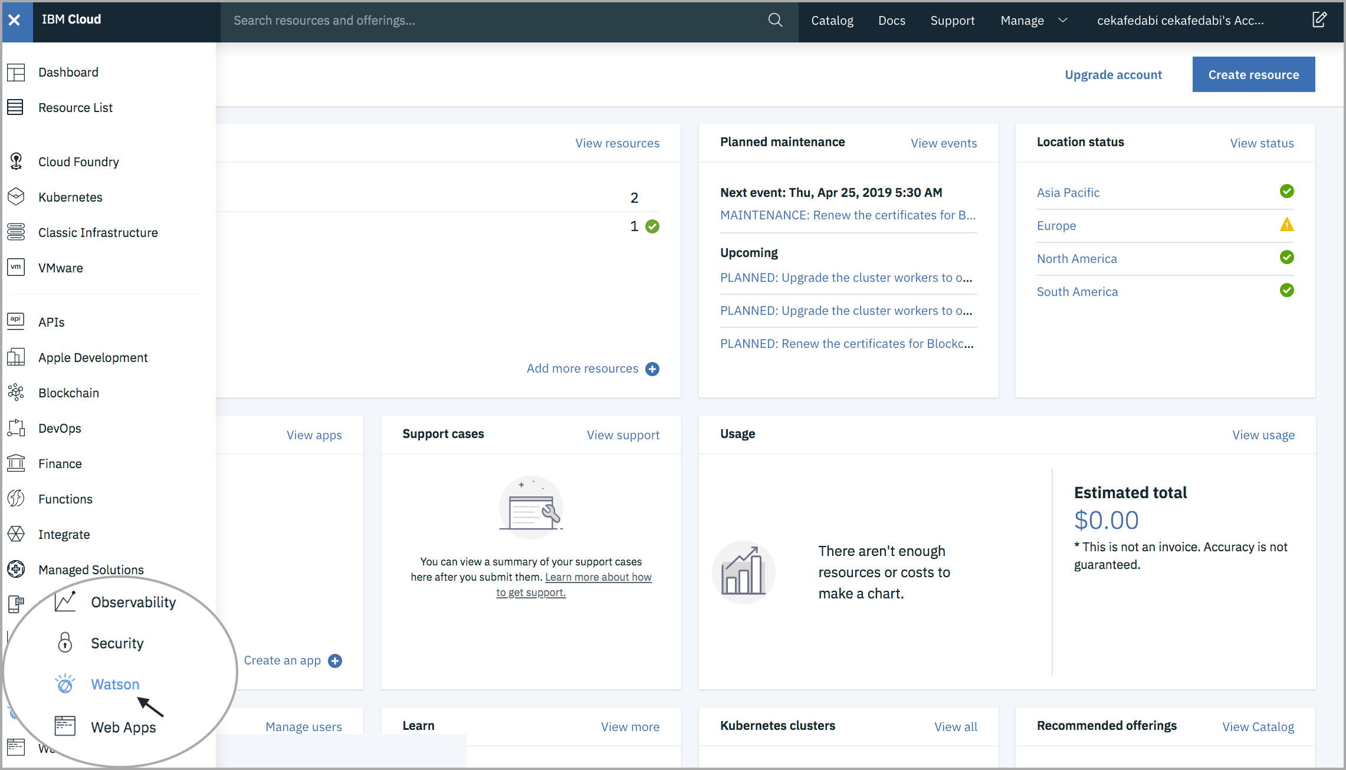Screen dimensions: 1346x770
Task: Click the Cloud Foundry icon
Action: (16, 161)
